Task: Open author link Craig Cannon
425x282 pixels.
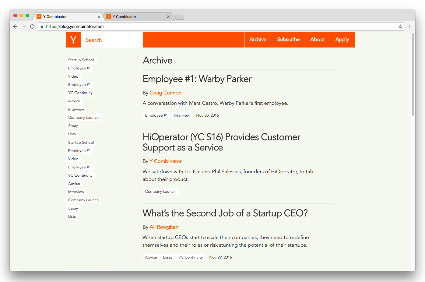Action: click(165, 93)
